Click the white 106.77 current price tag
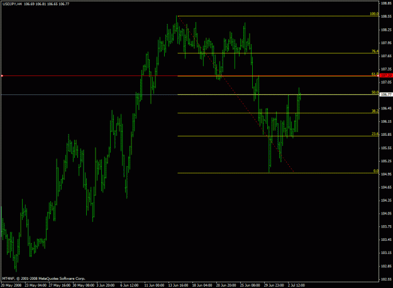The image size is (393, 288). pyautogui.click(x=386, y=94)
